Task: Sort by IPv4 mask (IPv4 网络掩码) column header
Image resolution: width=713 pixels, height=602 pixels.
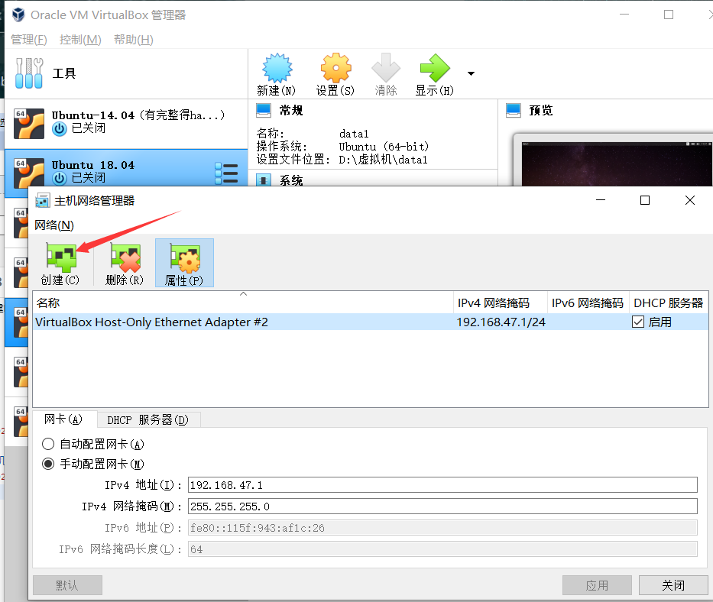Action: 501,303
